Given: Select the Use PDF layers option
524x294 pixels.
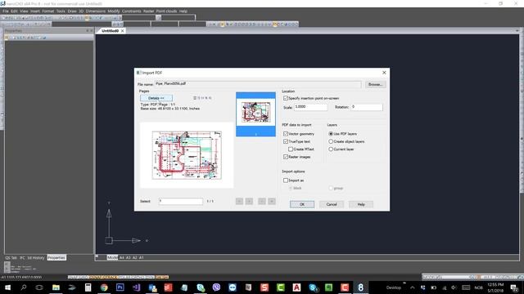Looking at the screenshot, I should tap(331, 134).
